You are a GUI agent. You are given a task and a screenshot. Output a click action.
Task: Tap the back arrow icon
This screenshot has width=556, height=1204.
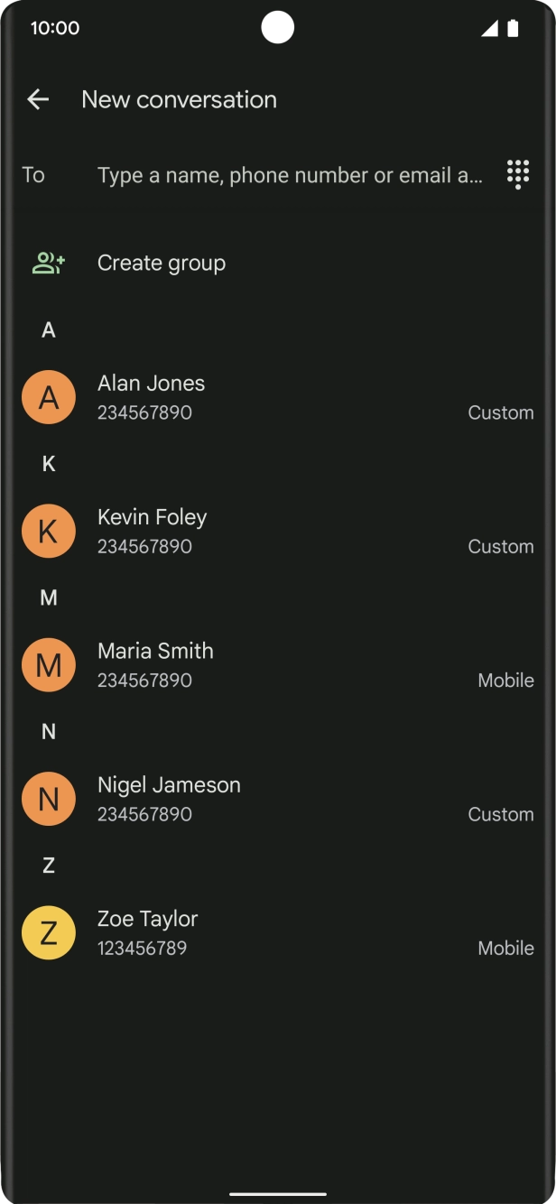(x=38, y=99)
